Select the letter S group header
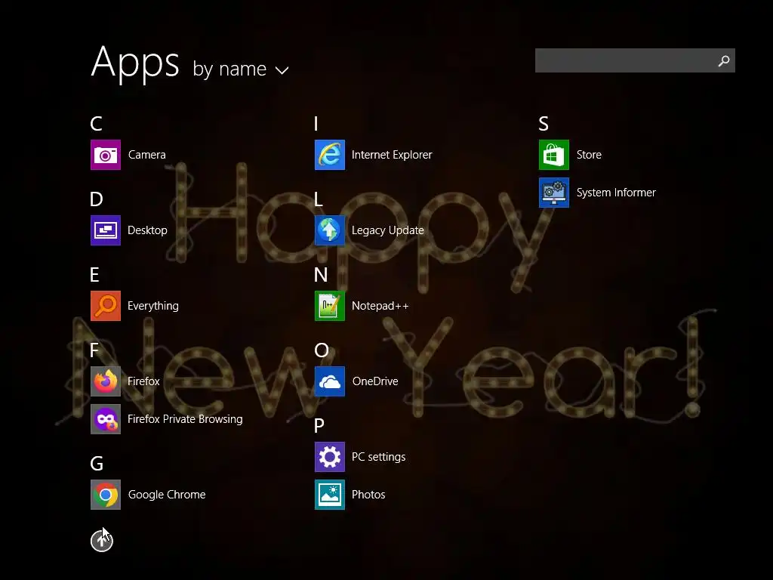The width and height of the screenshot is (773, 580). [x=544, y=124]
